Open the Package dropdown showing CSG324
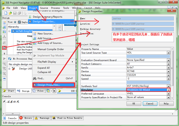This screenshot has width=179, height=126. [168, 75]
